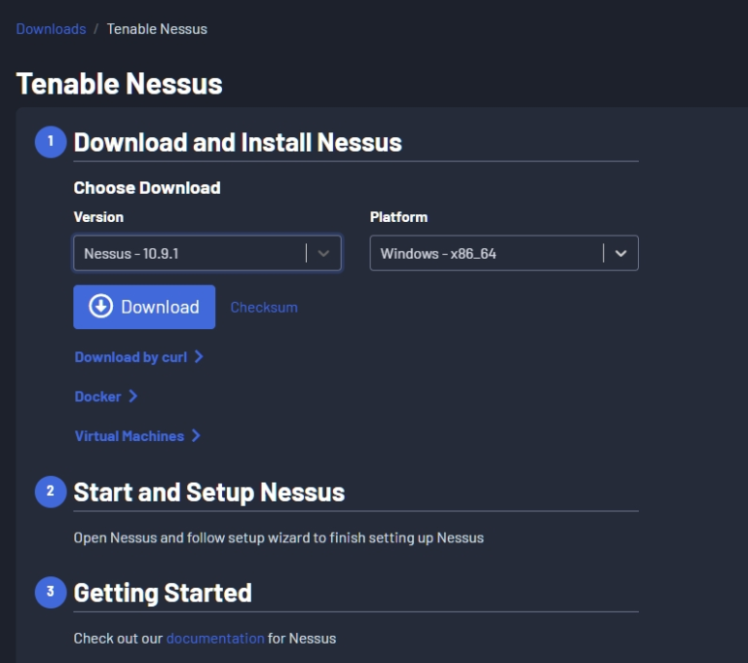Click the Tenable Nessus page title

[119, 84]
